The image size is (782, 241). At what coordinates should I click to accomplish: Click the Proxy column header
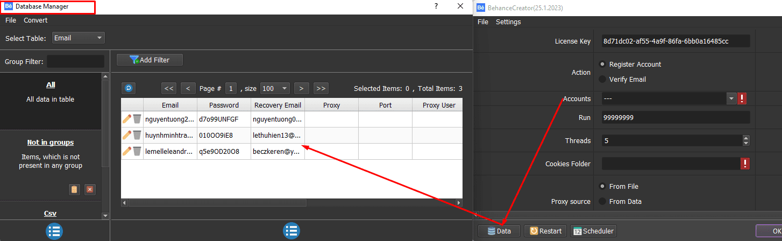pyautogui.click(x=331, y=105)
